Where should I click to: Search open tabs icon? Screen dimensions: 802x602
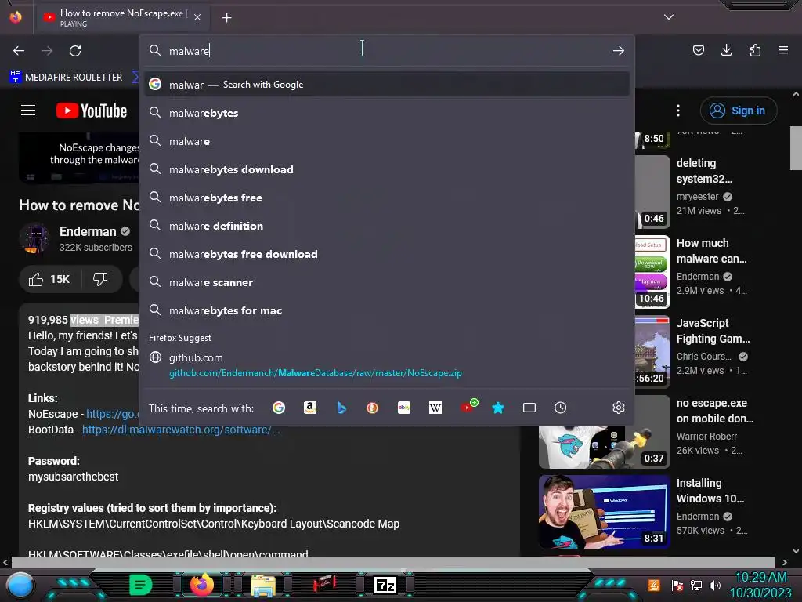click(x=529, y=408)
